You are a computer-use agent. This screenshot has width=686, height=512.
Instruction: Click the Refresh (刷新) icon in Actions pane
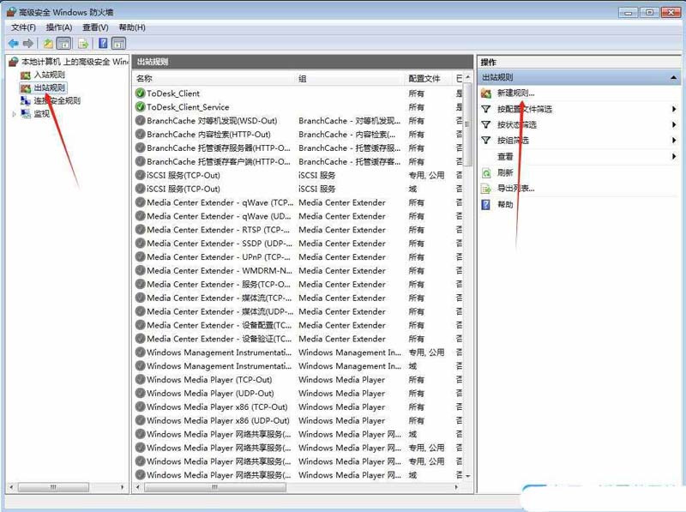(x=487, y=173)
